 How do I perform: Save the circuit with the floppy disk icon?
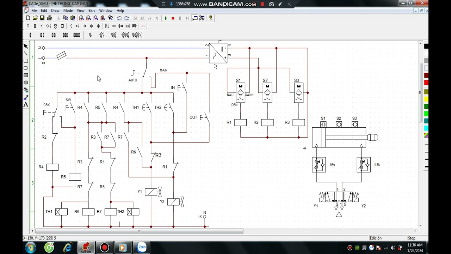point(42,18)
